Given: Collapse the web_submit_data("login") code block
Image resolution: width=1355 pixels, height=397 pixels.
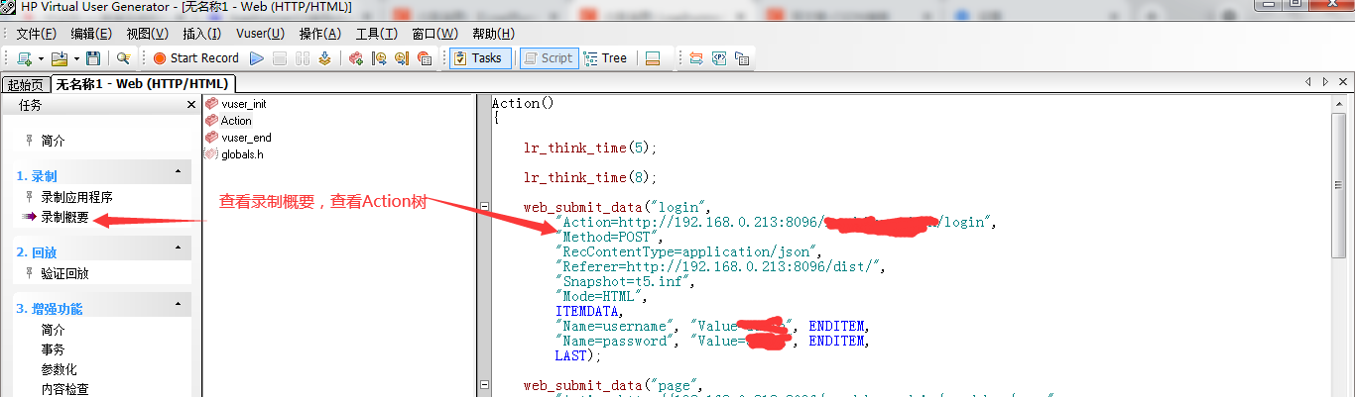Looking at the screenshot, I should (485, 207).
